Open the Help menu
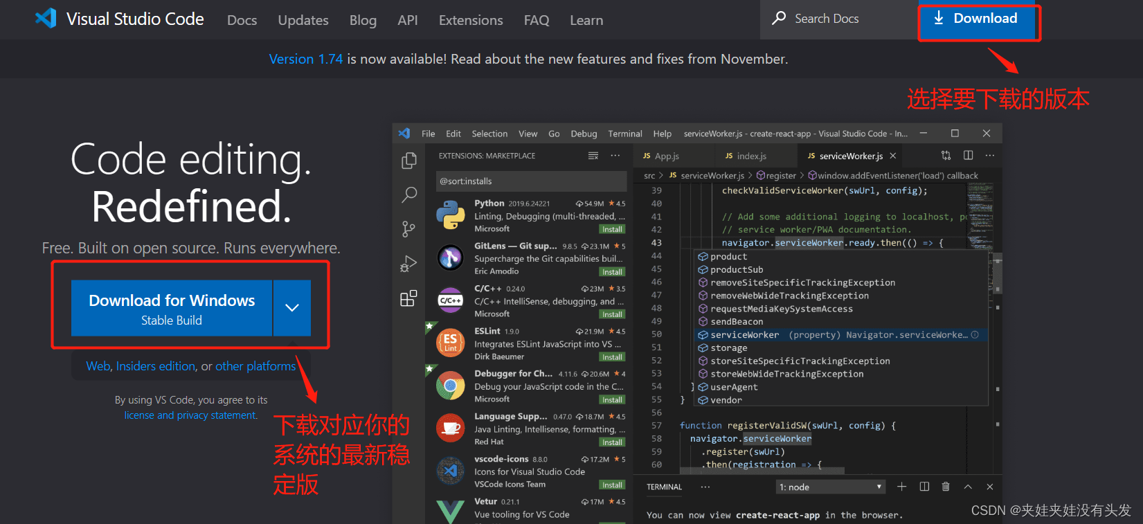This screenshot has width=1143, height=524. point(663,134)
